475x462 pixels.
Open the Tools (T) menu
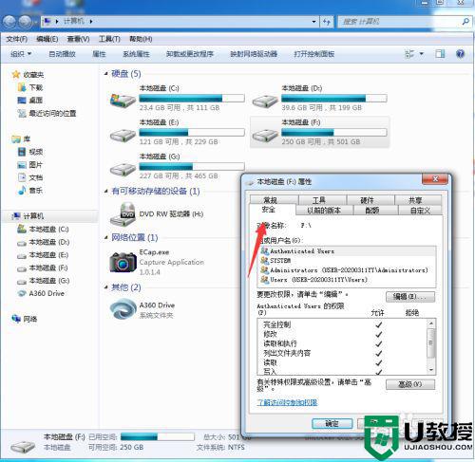click(109, 39)
